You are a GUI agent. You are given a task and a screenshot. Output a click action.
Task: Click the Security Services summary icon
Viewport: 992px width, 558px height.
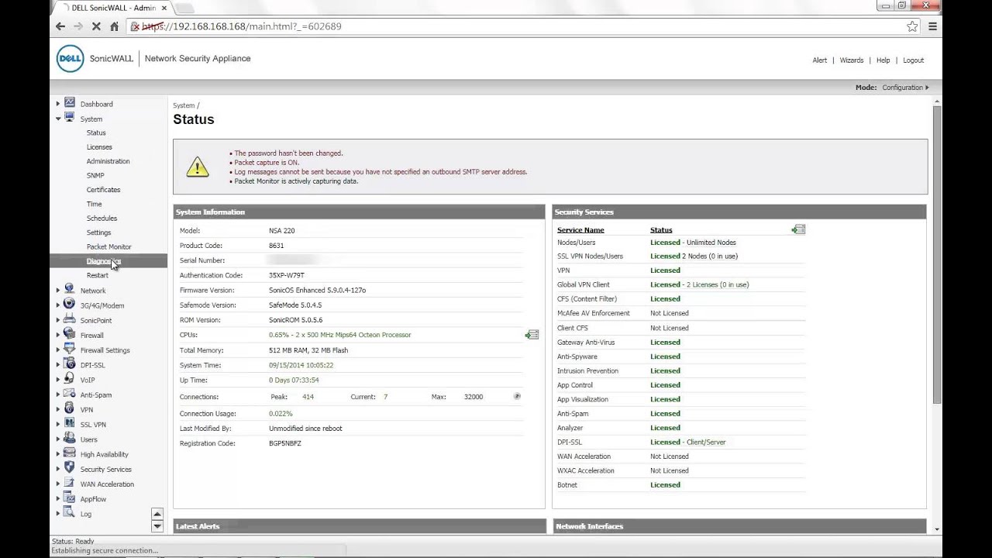pyautogui.click(x=798, y=229)
